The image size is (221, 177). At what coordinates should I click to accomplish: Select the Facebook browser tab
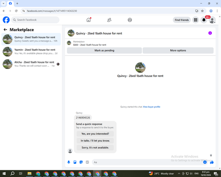click(10, 4)
